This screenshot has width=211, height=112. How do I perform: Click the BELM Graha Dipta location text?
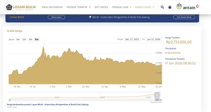tap(121, 17)
